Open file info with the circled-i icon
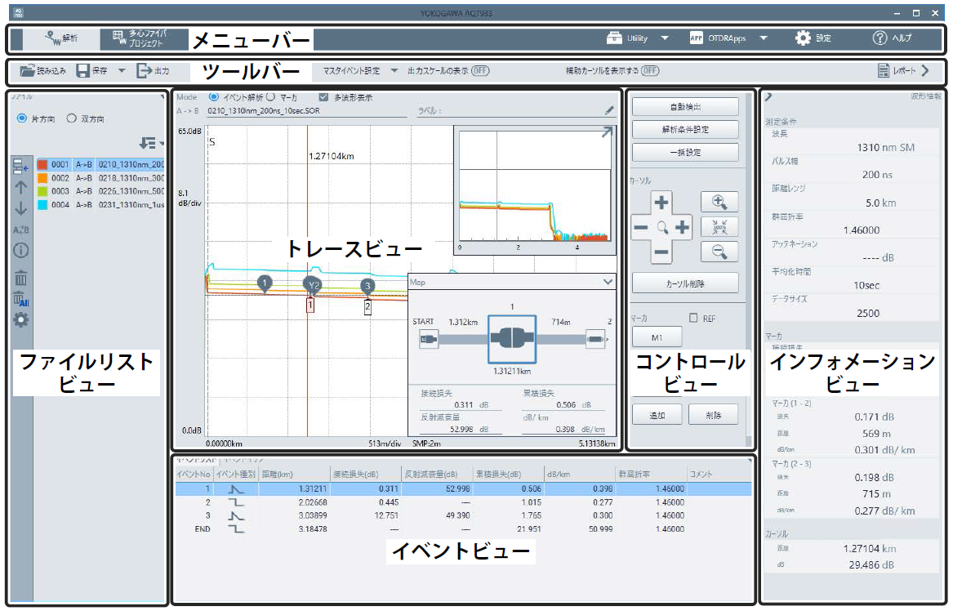Screen dimensions: 953x611 [21, 252]
